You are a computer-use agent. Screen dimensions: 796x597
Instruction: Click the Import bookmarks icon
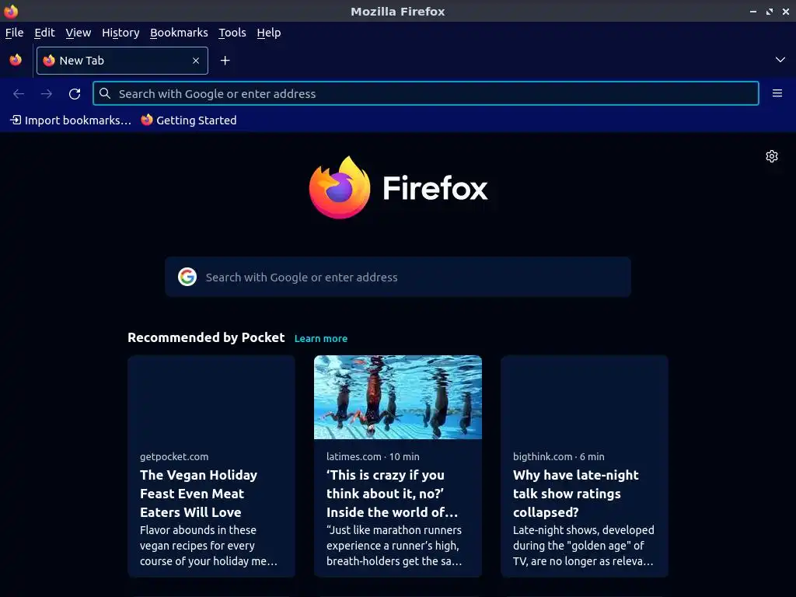tap(16, 120)
